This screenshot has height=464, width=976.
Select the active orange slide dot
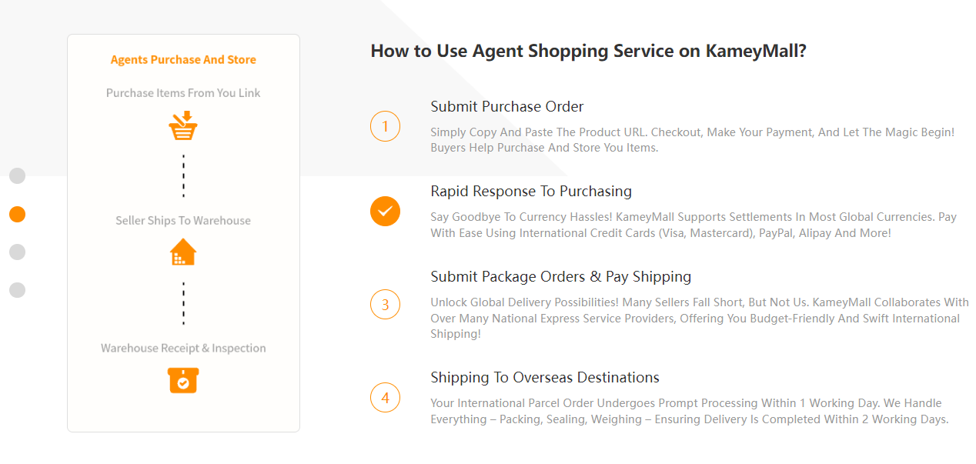coord(17,214)
